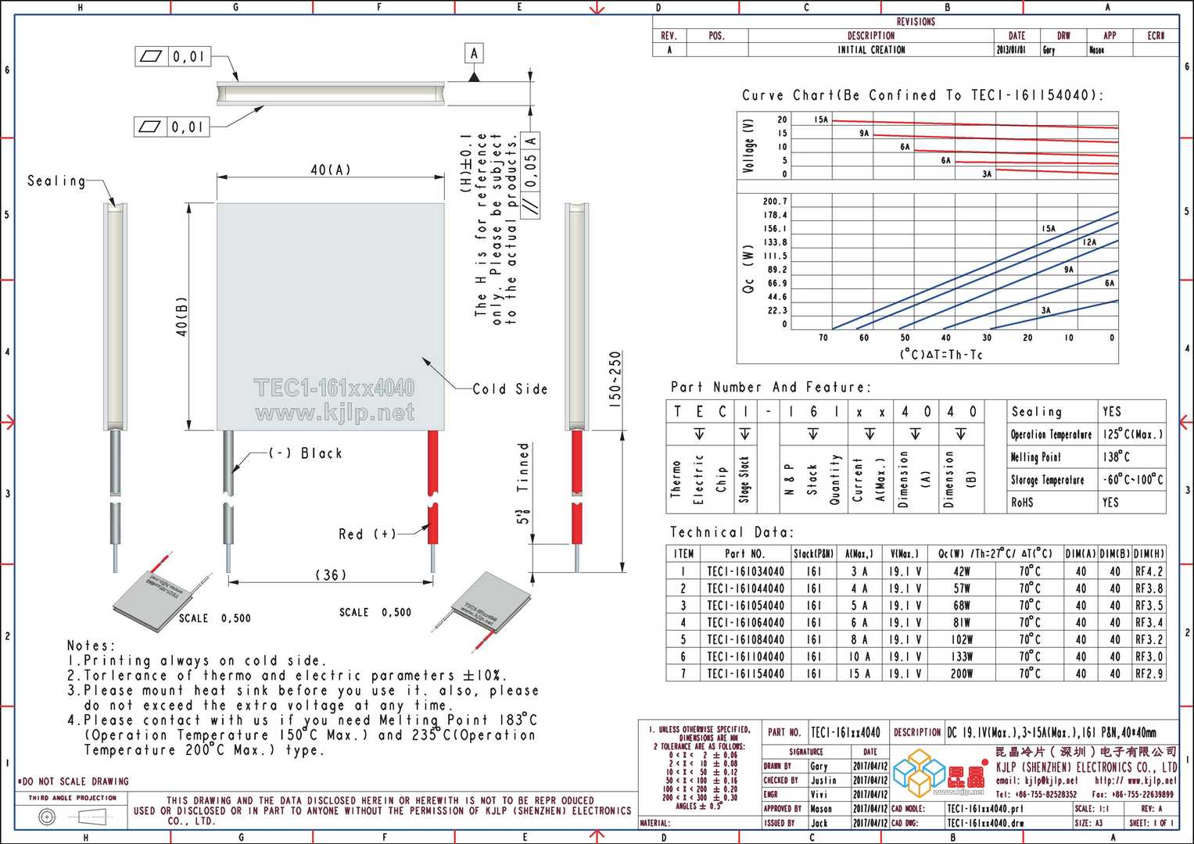The height and width of the screenshot is (844, 1194).
Task: Click the third angle projection symbol
Action: 73,817
